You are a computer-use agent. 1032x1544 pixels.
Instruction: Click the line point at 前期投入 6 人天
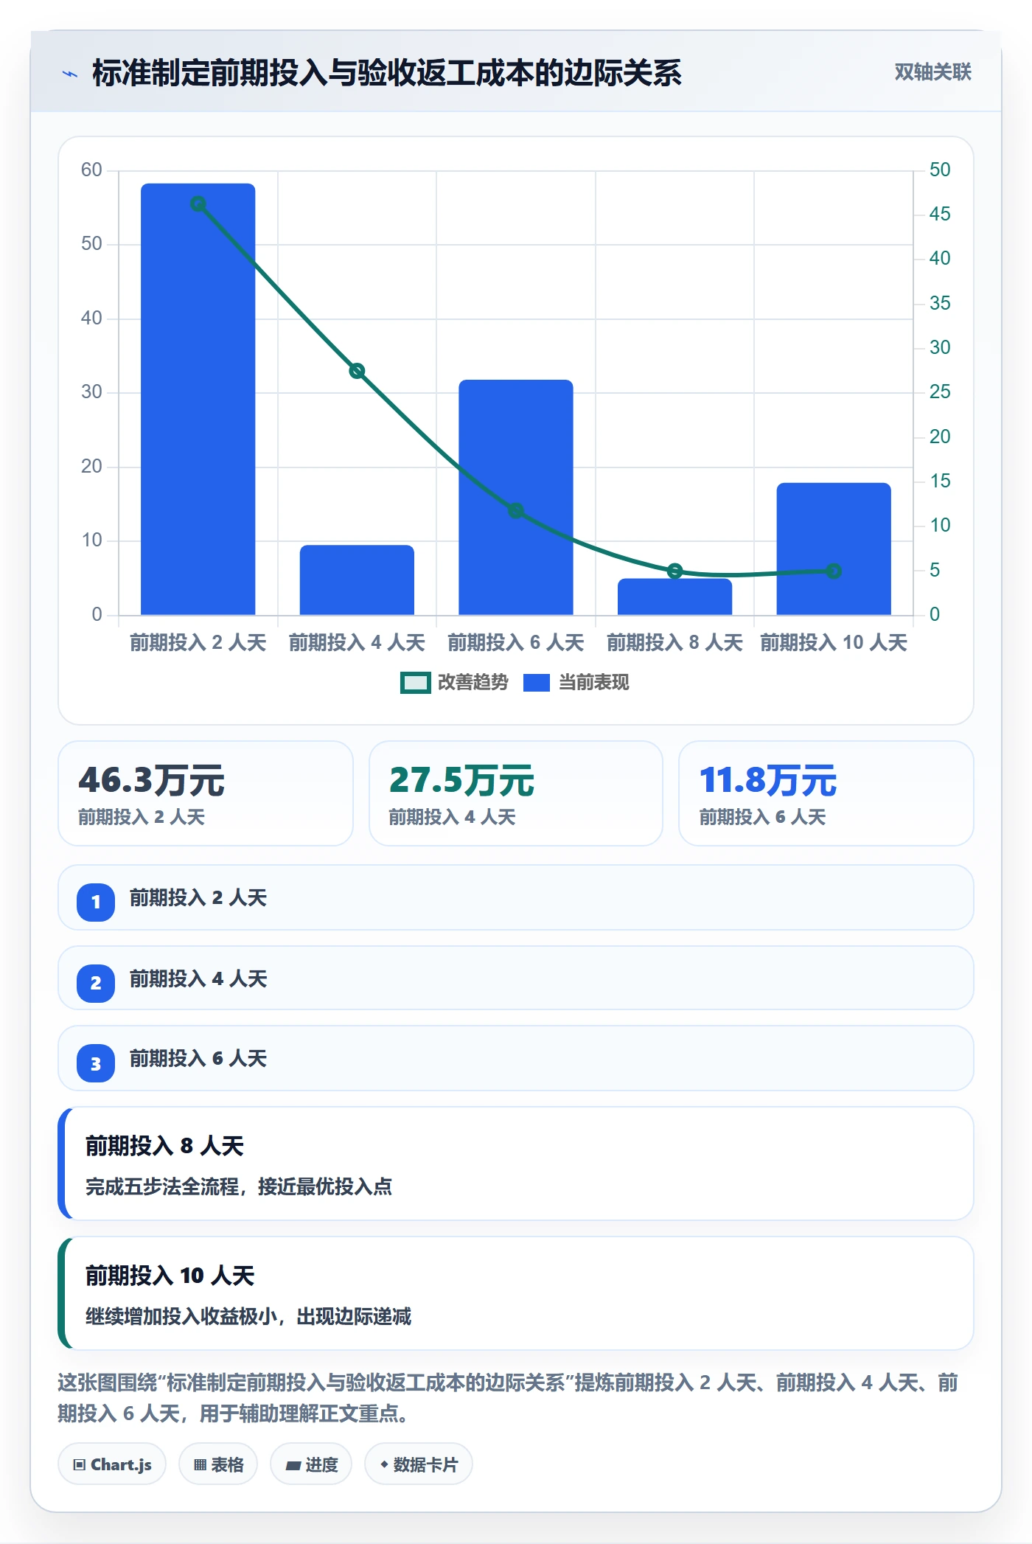coord(516,510)
